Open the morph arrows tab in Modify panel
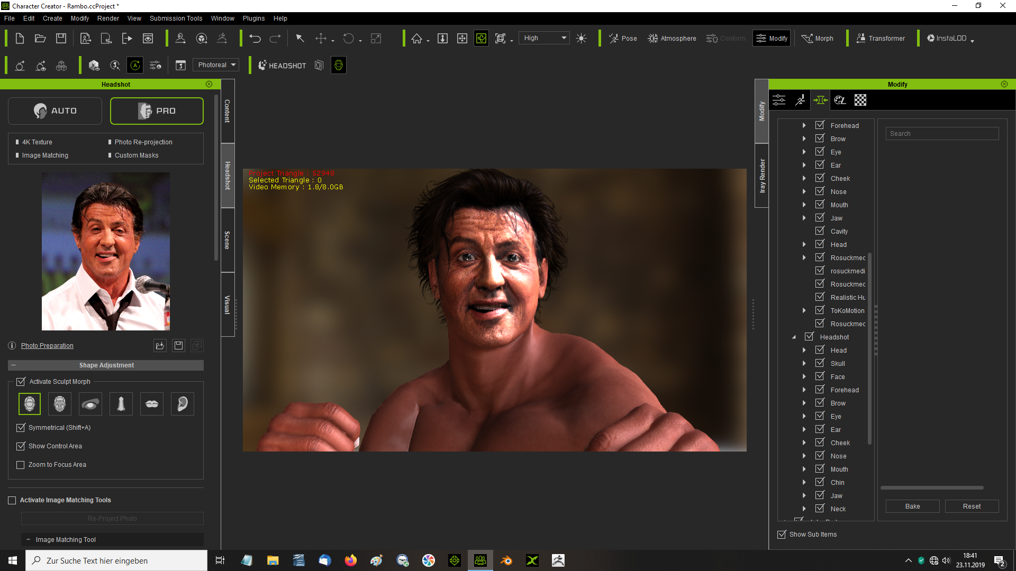The width and height of the screenshot is (1016, 571). point(820,100)
